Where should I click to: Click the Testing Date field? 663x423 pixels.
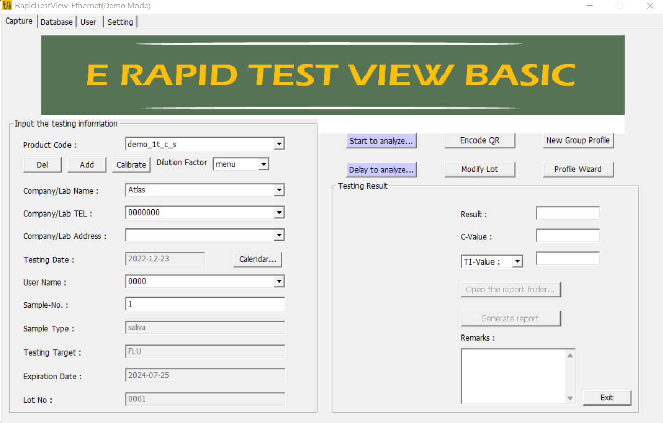click(x=165, y=259)
